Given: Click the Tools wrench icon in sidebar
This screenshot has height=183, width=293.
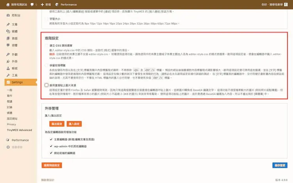Looking at the screenshot, I should point(8,75).
